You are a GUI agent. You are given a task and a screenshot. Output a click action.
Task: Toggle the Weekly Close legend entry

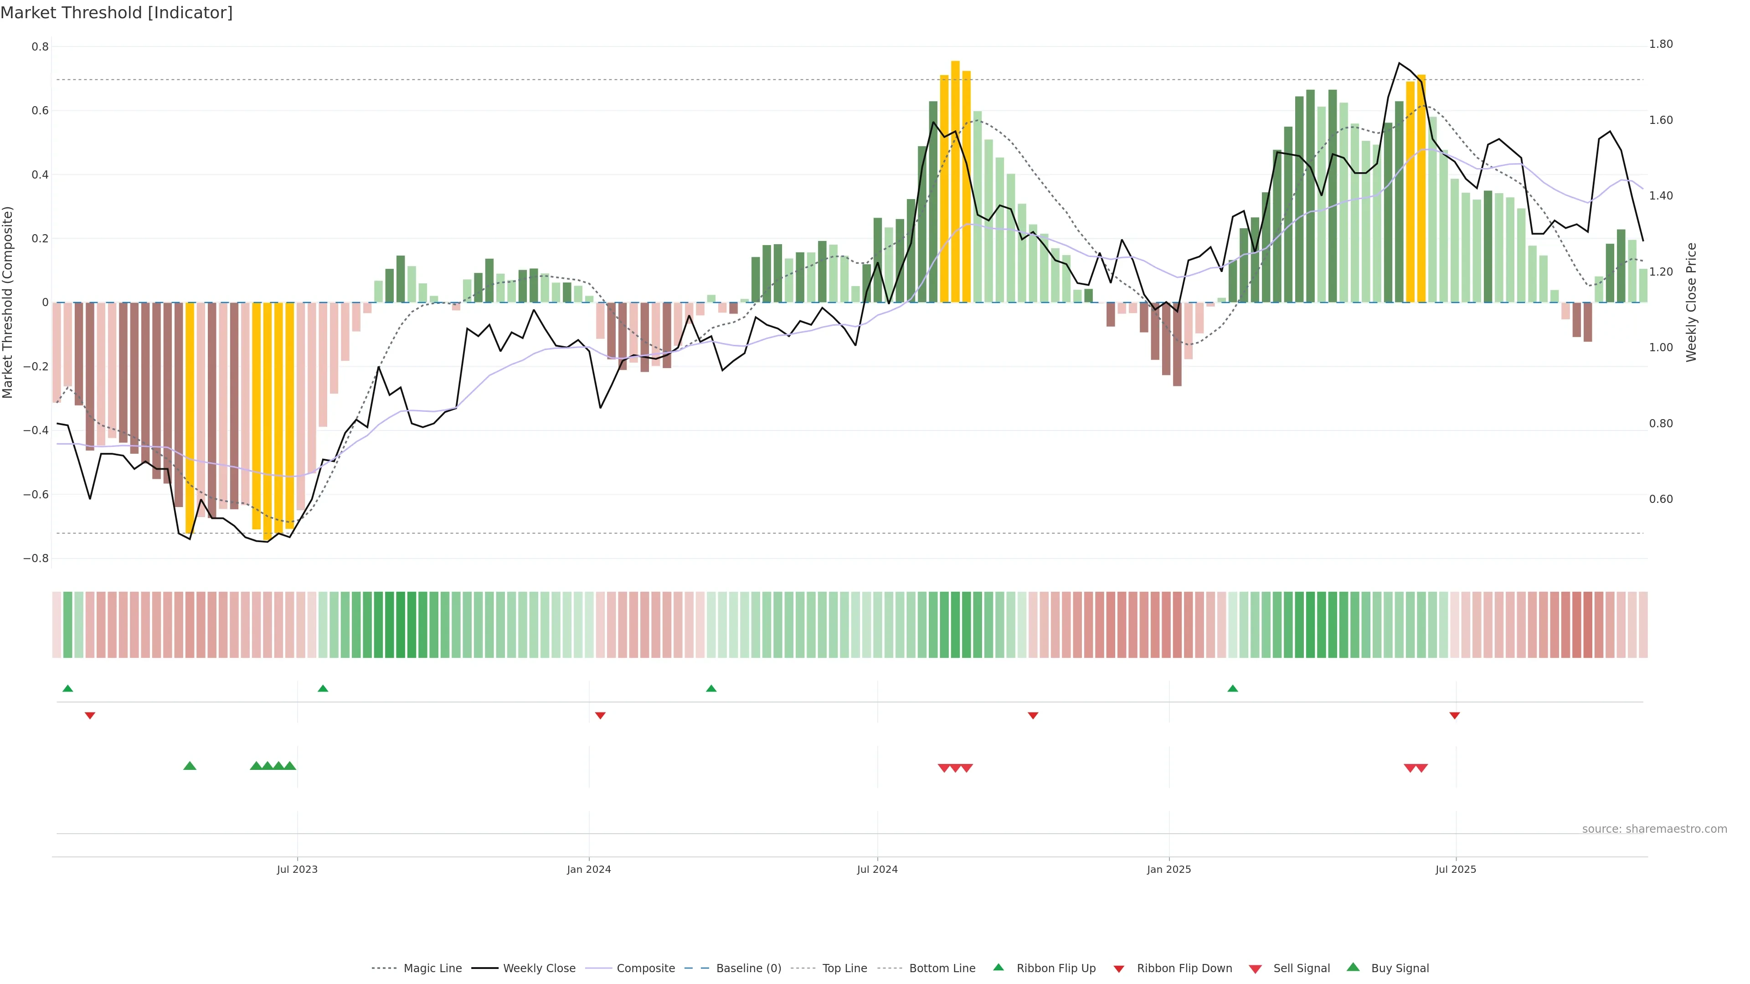539,969
